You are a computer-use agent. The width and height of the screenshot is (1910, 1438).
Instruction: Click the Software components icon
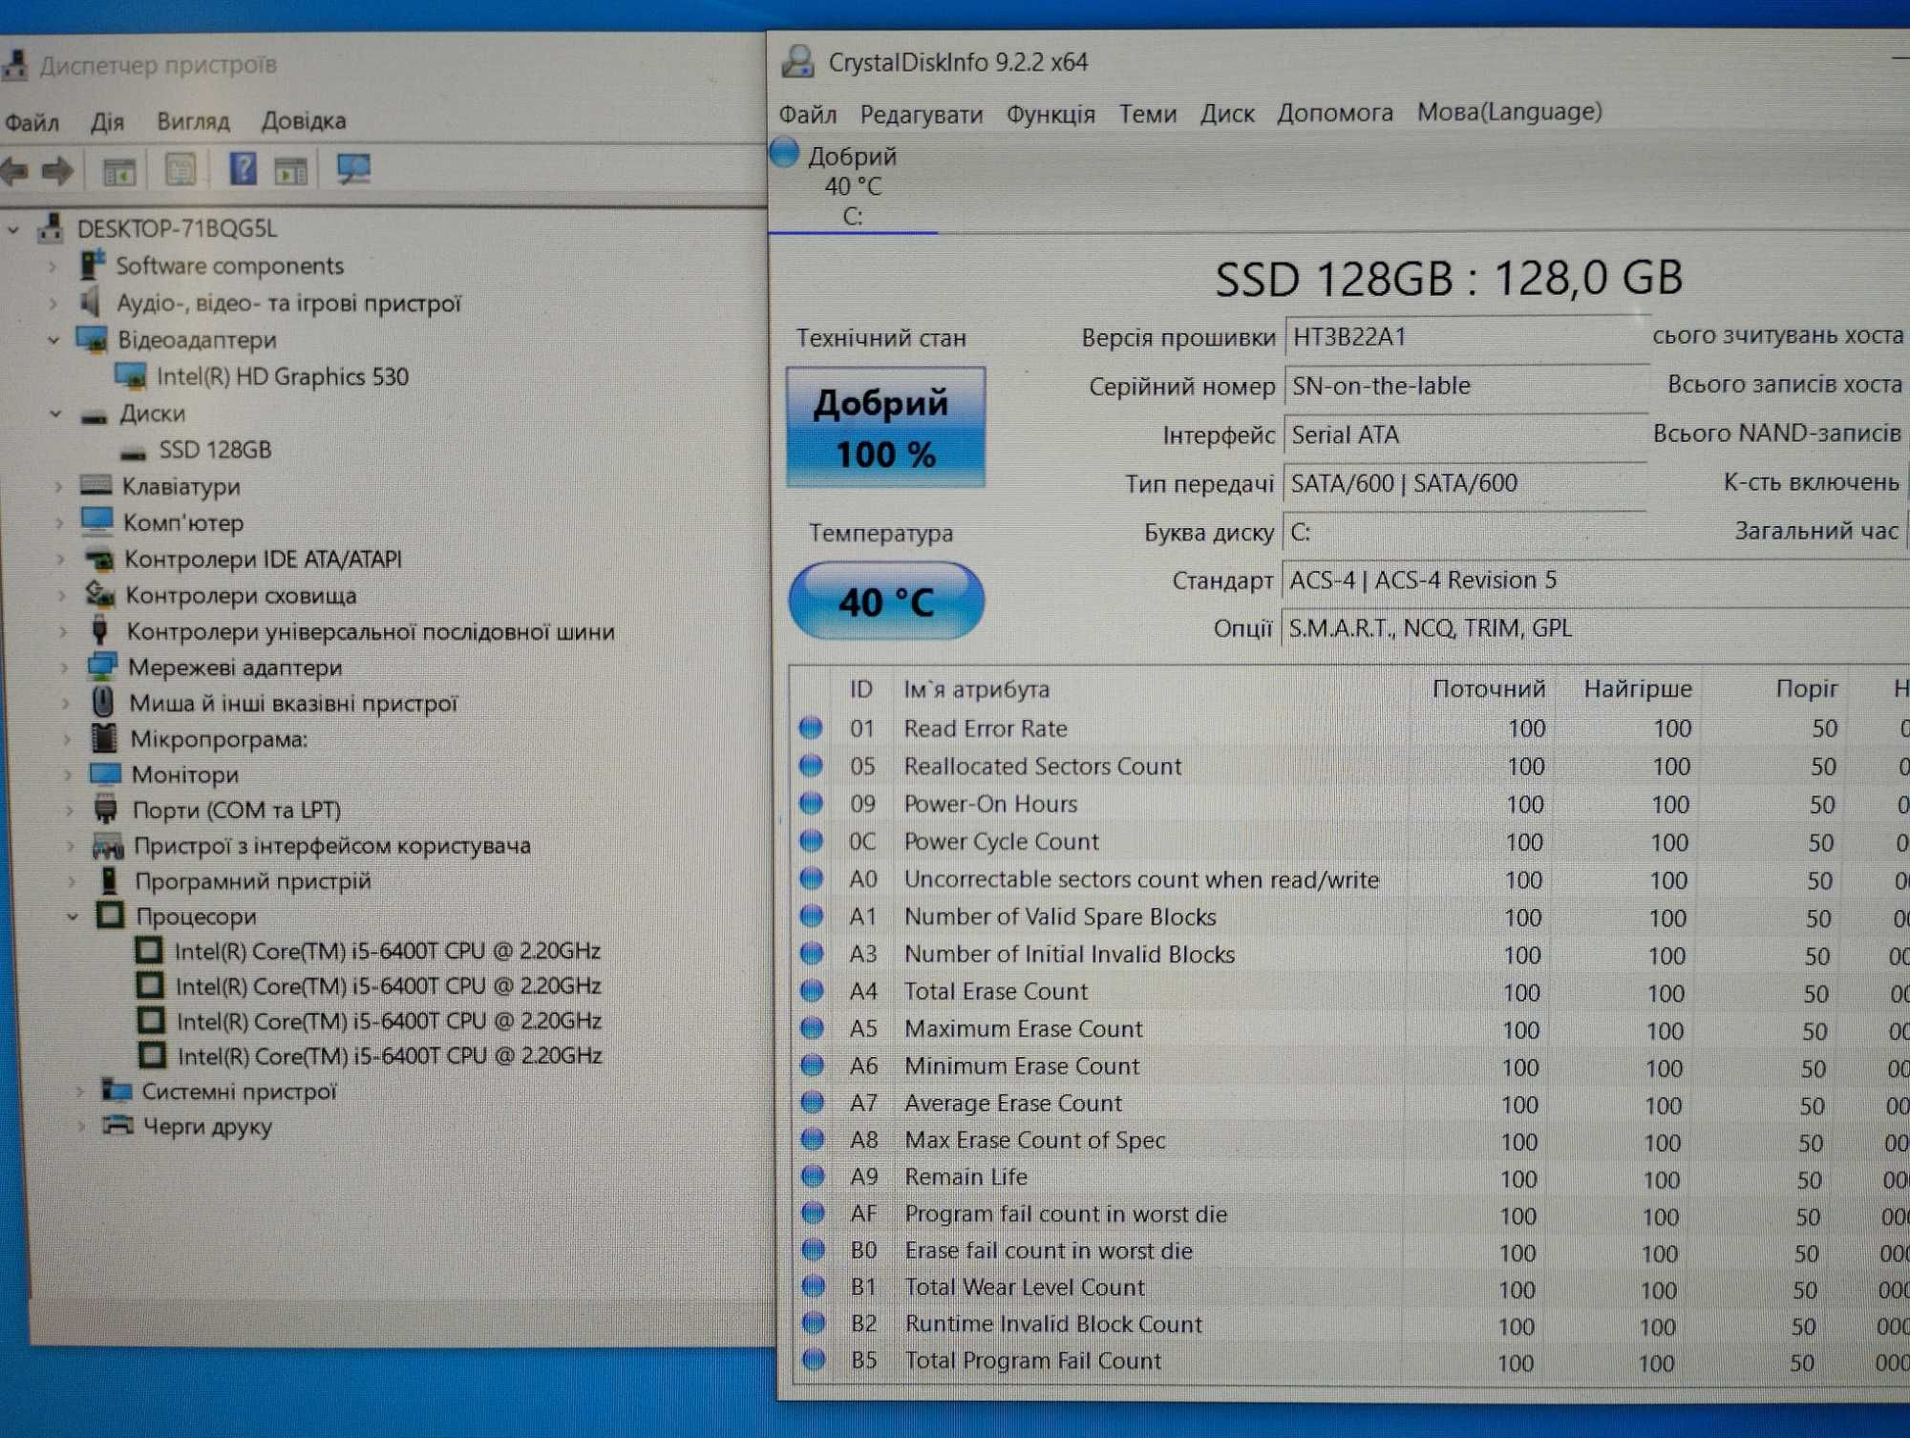pyautogui.click(x=92, y=264)
